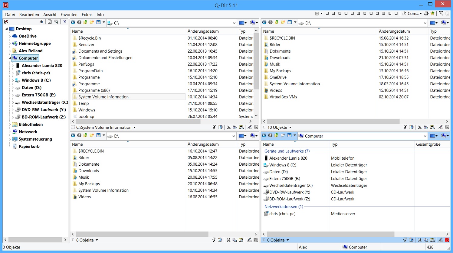Go forward in the C:\ pane

coord(79,22)
